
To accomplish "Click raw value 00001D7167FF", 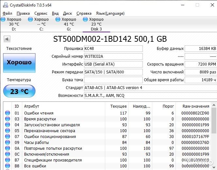I will (x=195, y=137).
